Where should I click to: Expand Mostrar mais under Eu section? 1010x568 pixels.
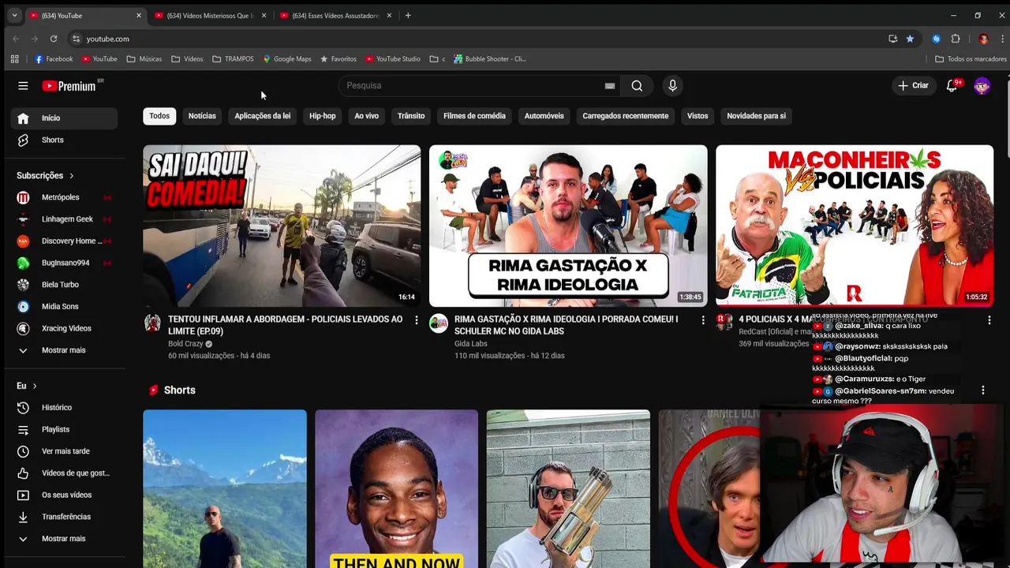pos(64,539)
